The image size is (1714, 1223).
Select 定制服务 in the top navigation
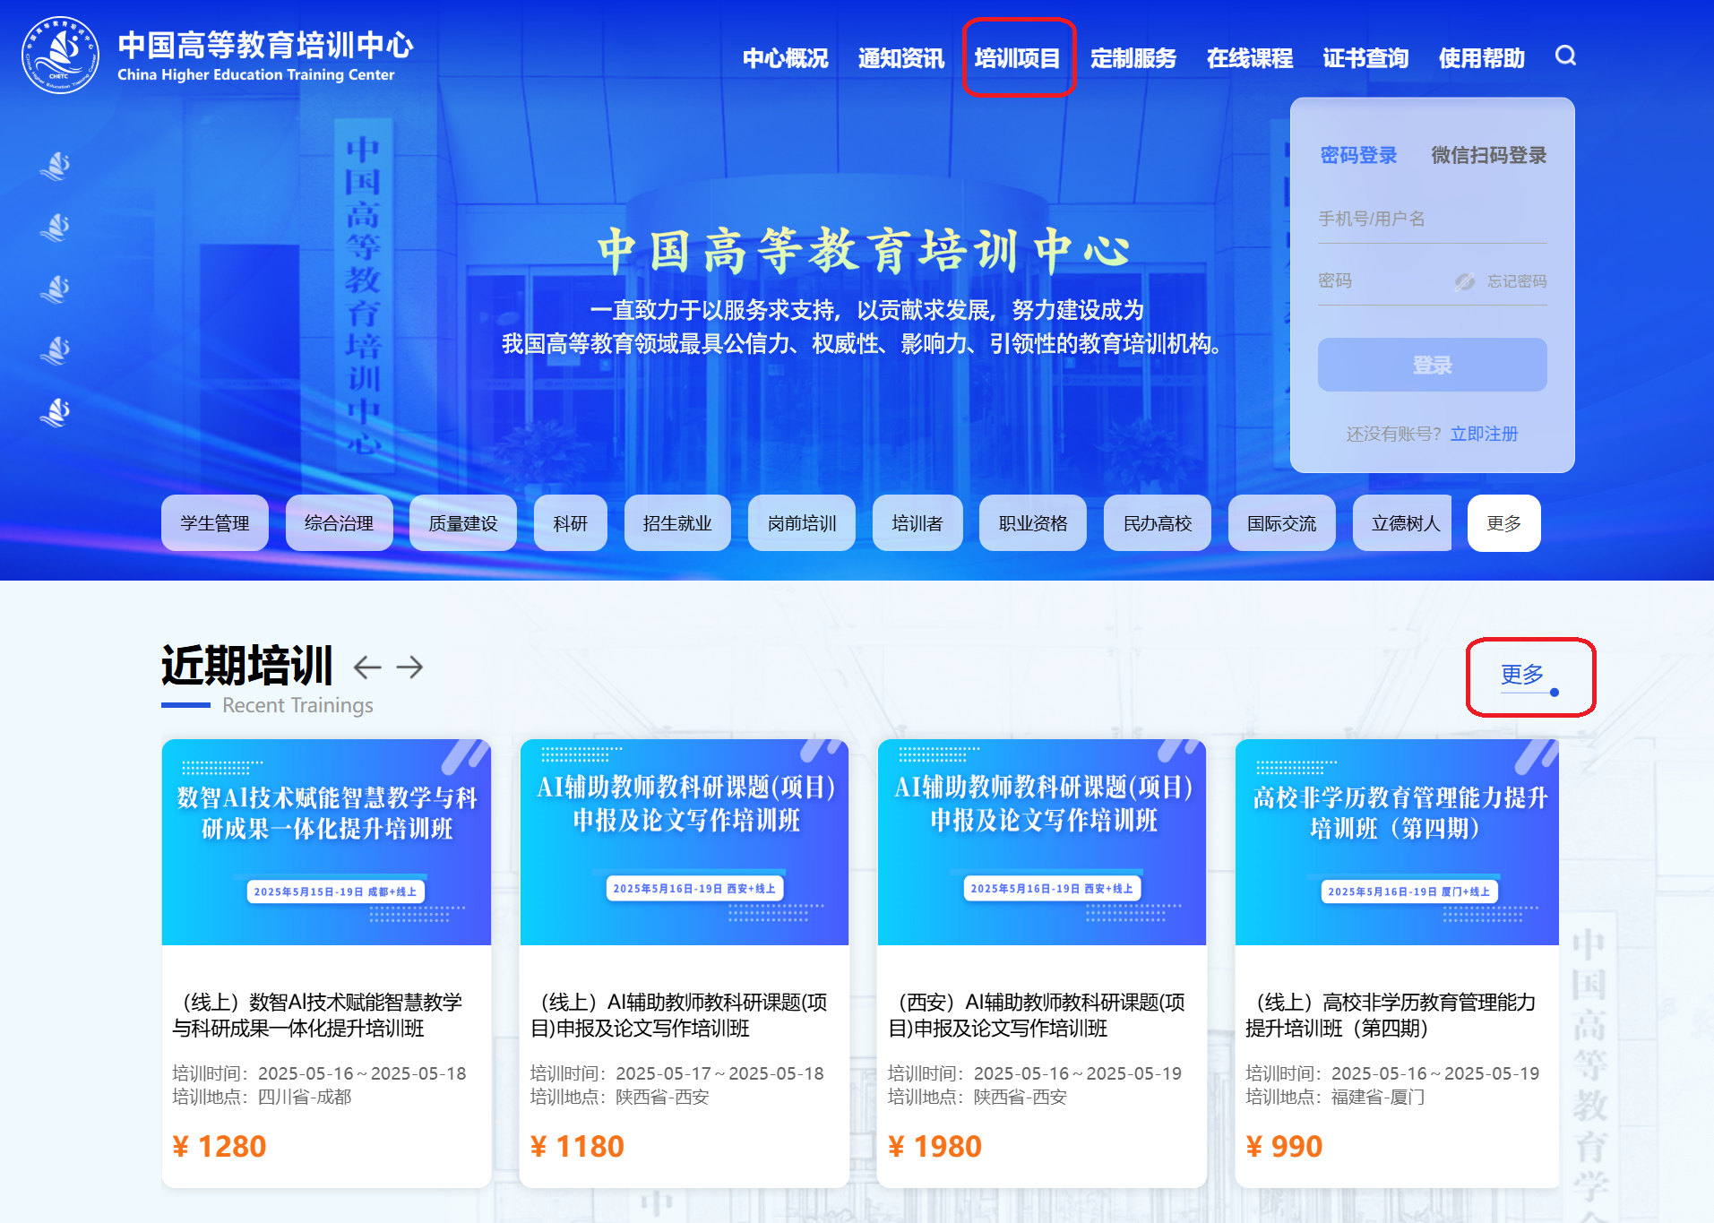pyautogui.click(x=1133, y=58)
